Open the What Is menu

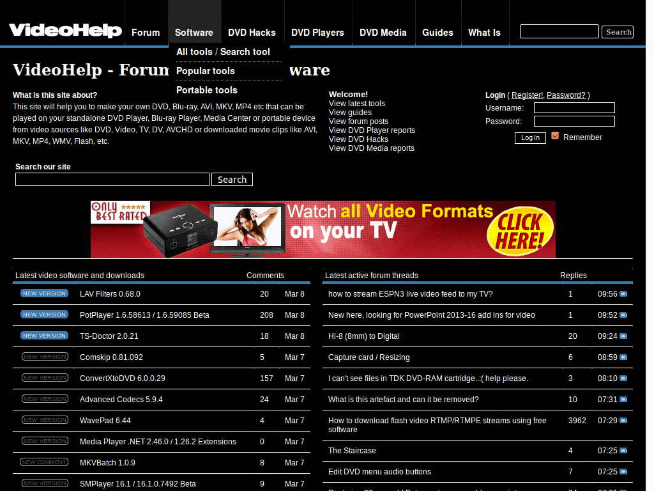[x=484, y=33]
